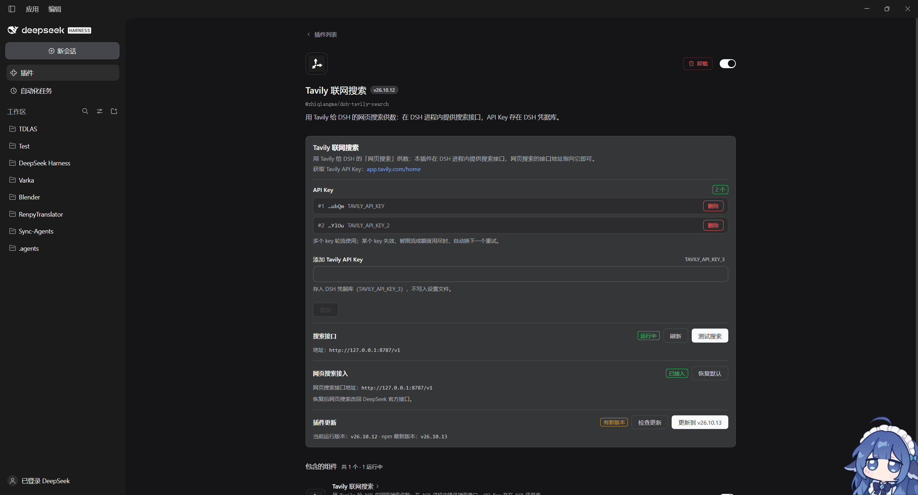Viewport: 918px width, 495px height.
Task: Click the 有新版本 badge
Action: point(614,423)
